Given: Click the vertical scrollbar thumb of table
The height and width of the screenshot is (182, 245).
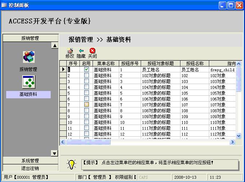Looking at the screenshot, I should 238,79.
